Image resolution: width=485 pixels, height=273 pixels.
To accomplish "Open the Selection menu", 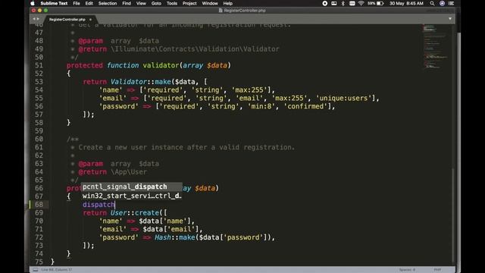I will tap(108, 3).
